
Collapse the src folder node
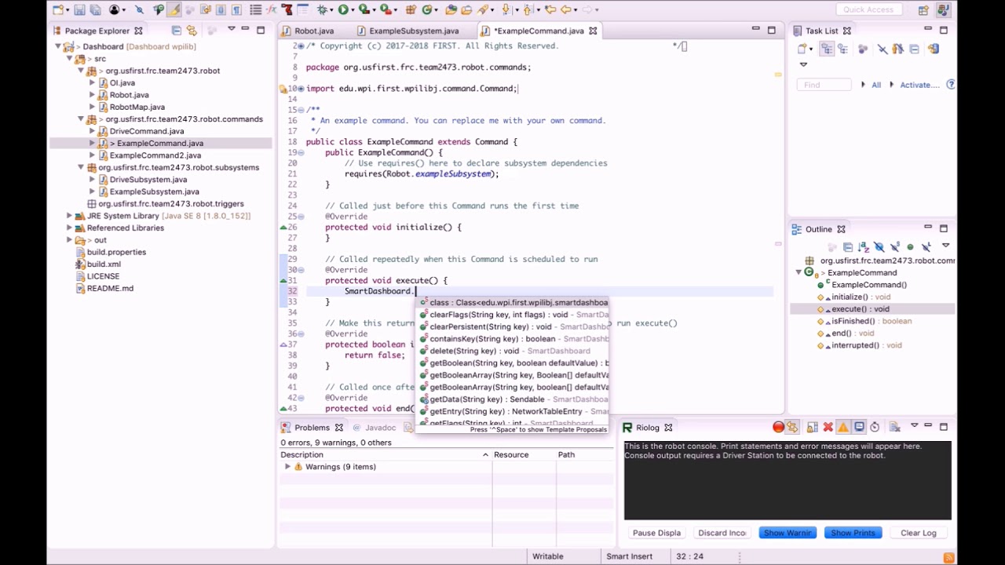(x=69, y=59)
